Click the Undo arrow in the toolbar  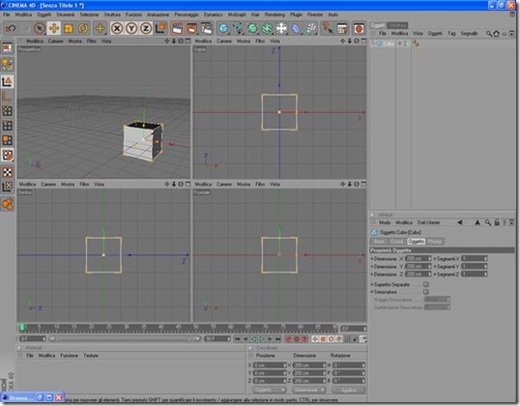coord(11,28)
